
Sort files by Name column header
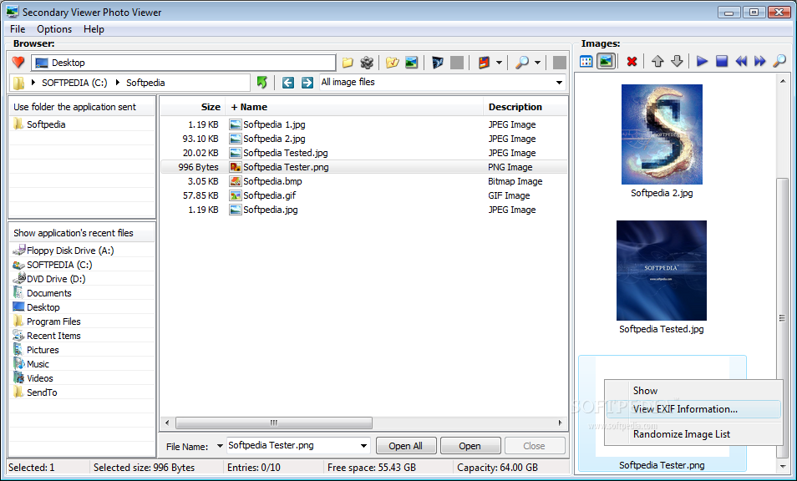(353, 107)
